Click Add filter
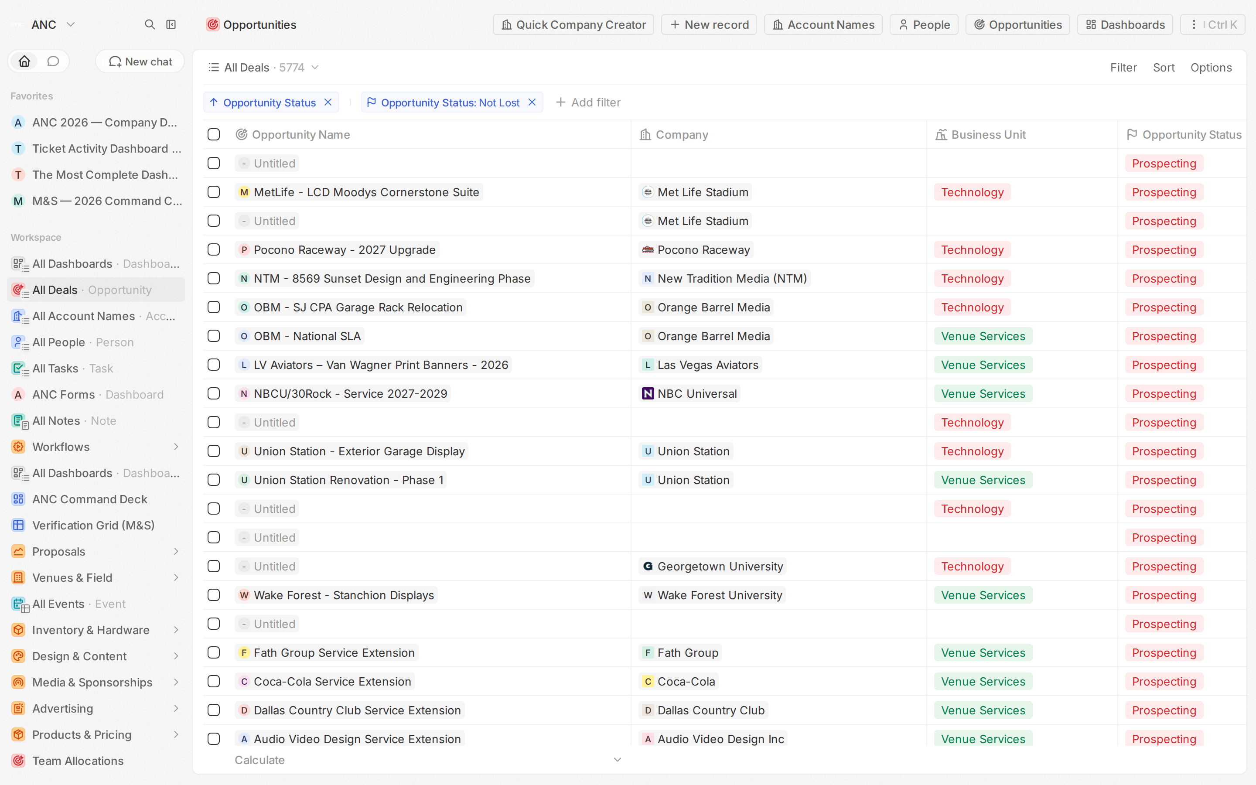1256x785 pixels. [588, 102]
